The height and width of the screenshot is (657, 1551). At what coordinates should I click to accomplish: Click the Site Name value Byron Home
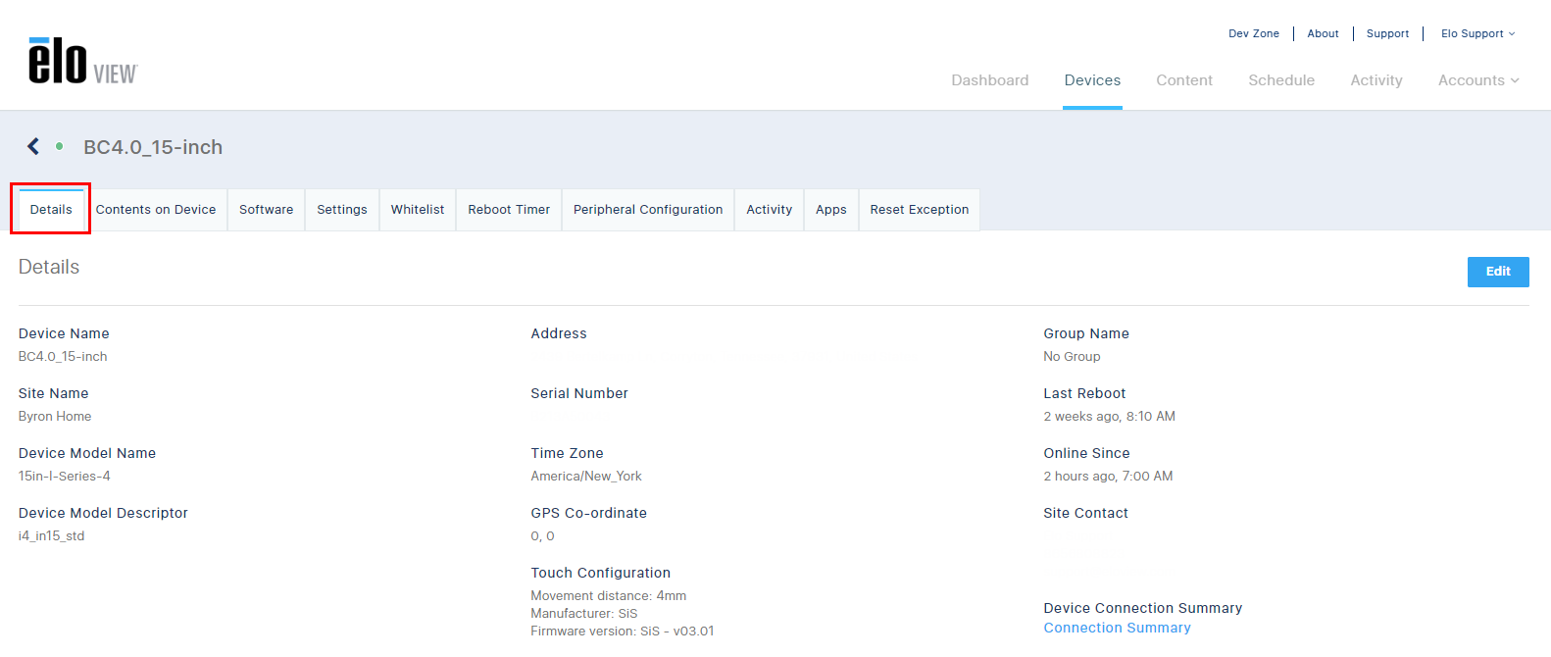tap(55, 417)
